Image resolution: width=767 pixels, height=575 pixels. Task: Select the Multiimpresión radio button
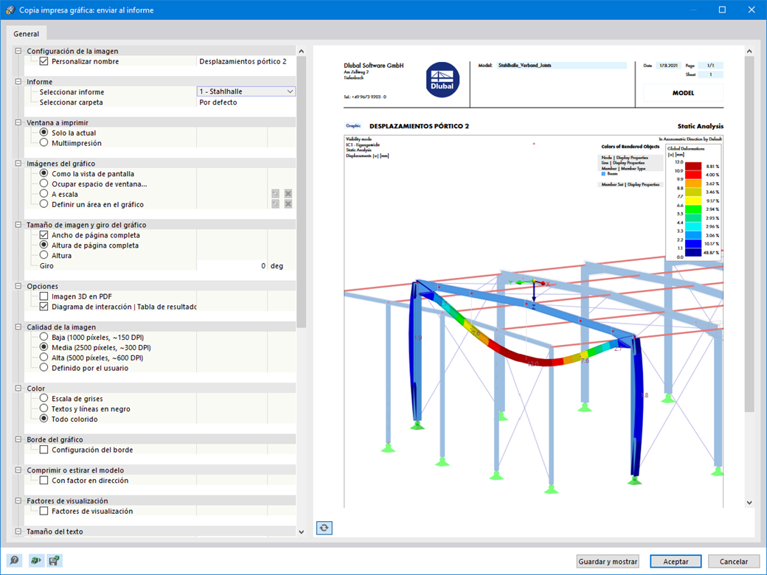(44, 143)
